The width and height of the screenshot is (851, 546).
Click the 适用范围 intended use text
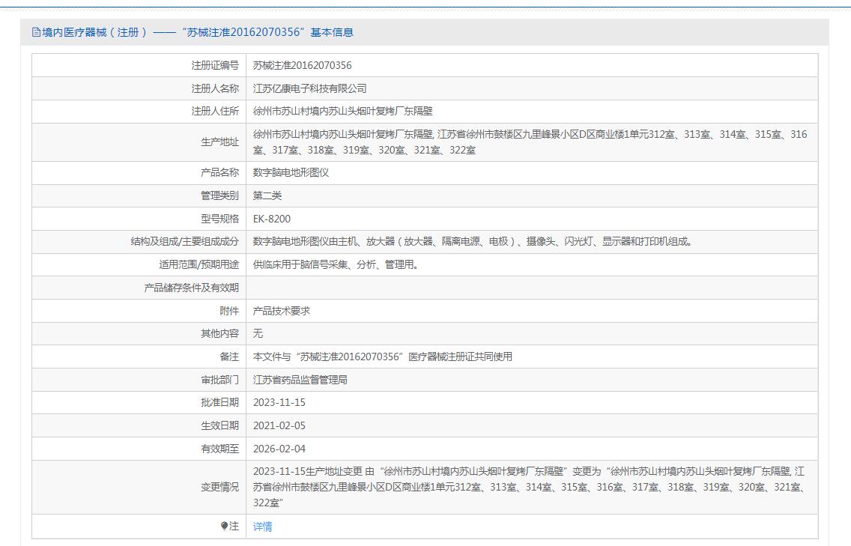(x=336, y=264)
